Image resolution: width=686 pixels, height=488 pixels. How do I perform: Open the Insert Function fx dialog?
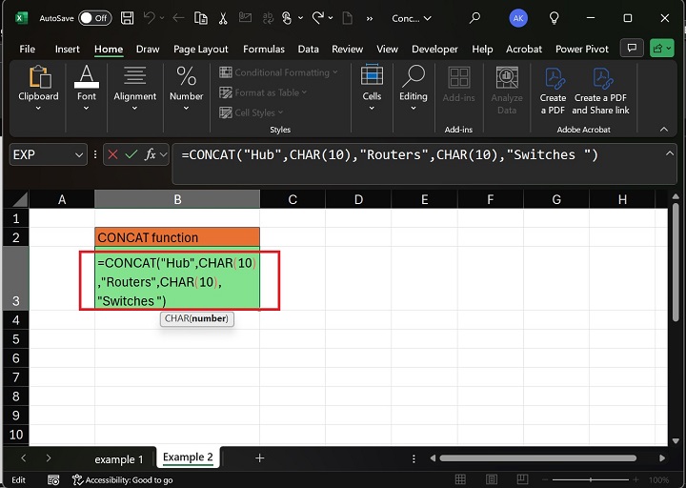(x=151, y=154)
